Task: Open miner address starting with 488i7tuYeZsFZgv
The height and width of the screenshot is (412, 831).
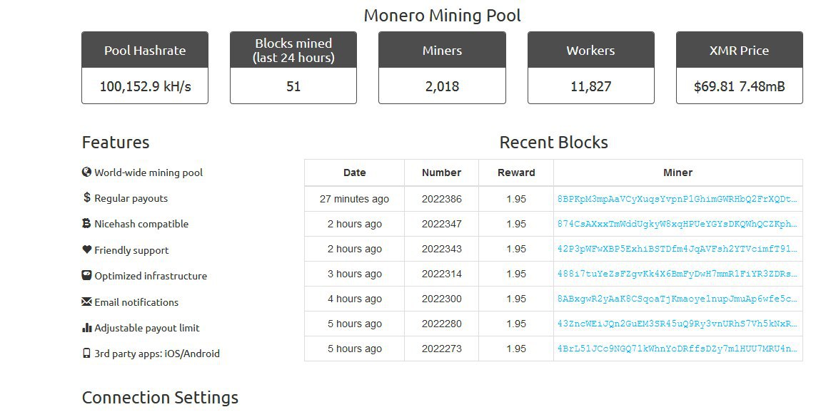Action: (x=677, y=274)
